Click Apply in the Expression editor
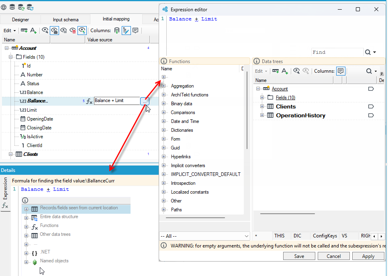Viewport: 388px width, 276px height. click(x=368, y=256)
